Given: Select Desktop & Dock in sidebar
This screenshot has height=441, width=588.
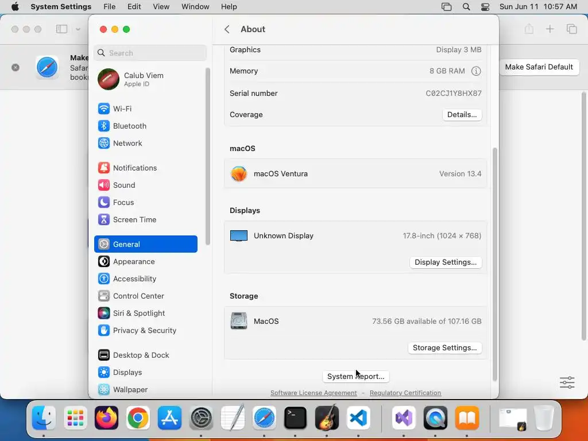Looking at the screenshot, I should pyautogui.click(x=145, y=355).
